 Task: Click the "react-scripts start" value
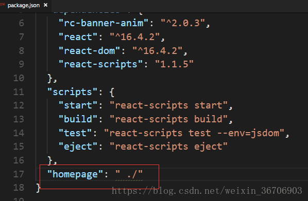coord(168,105)
